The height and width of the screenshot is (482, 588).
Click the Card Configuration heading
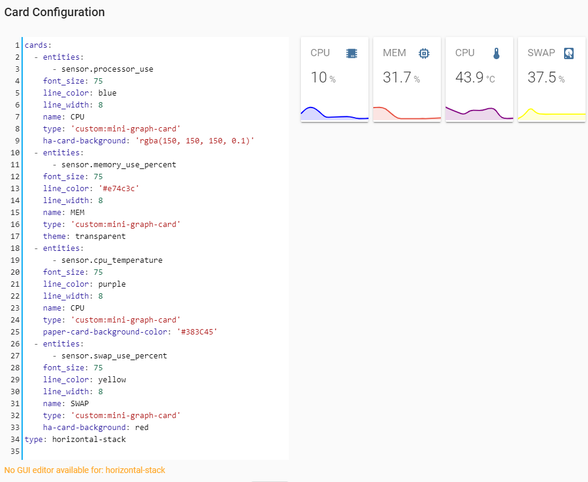click(54, 12)
